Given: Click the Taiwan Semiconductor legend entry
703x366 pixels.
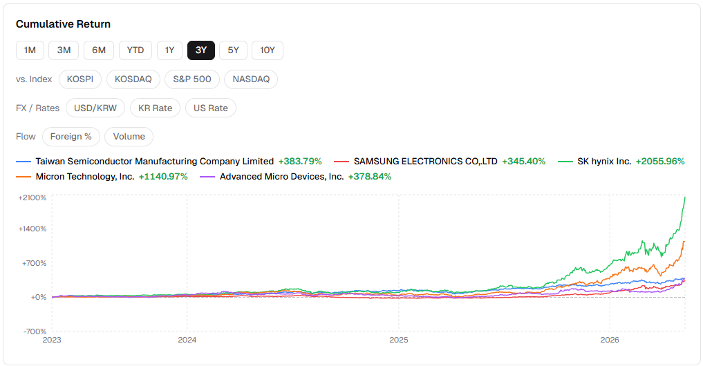Looking at the screenshot, I should pyautogui.click(x=169, y=162).
